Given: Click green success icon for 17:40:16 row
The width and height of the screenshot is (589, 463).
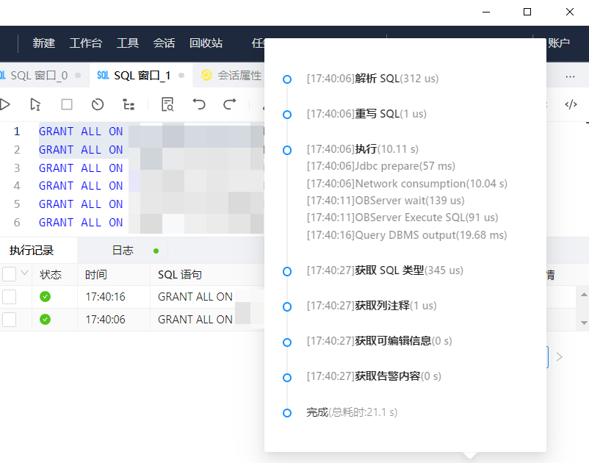Looking at the screenshot, I should 45,296.
